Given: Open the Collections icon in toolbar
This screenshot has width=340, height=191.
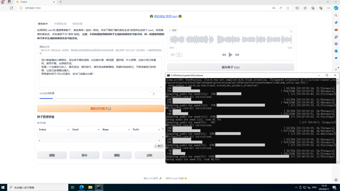Looking at the screenshot, I should 313,8.
